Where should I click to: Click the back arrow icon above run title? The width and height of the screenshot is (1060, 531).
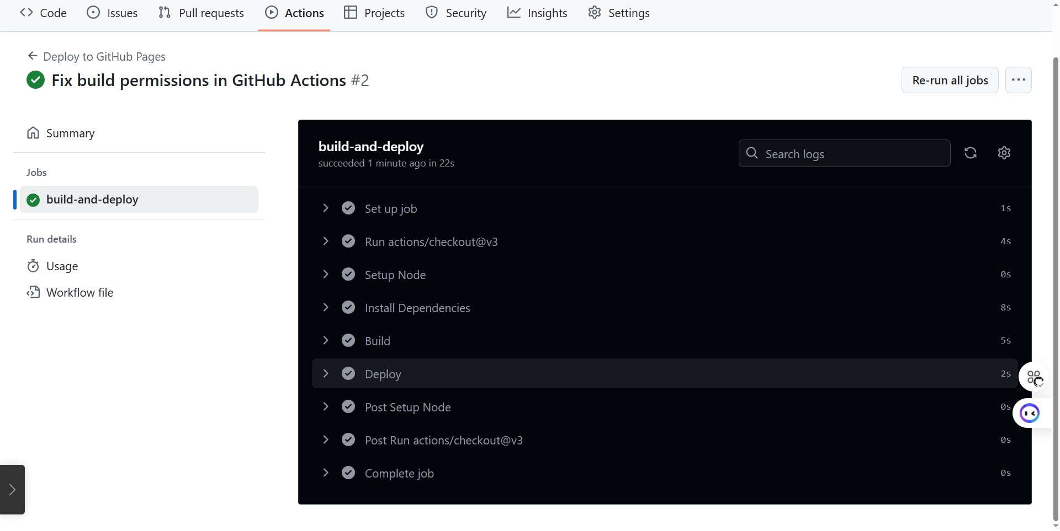click(33, 56)
